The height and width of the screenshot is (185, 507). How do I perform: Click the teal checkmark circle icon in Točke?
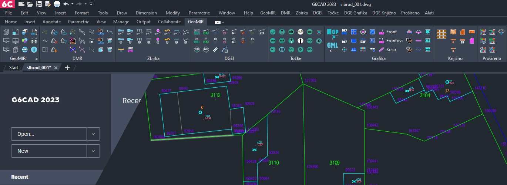pyautogui.click(x=273, y=32)
